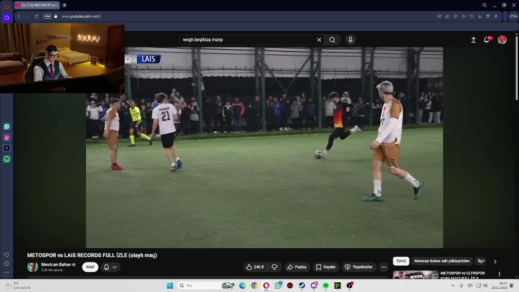Click the Katıl join button
Viewport: 519px width, 292px height.
point(90,267)
